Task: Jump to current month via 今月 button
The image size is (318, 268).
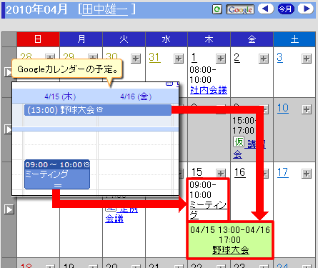Action: point(286,9)
